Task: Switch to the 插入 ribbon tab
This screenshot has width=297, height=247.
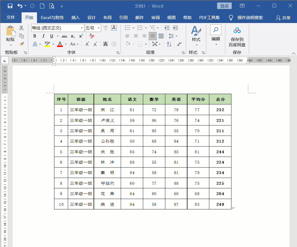Action: 75,18
